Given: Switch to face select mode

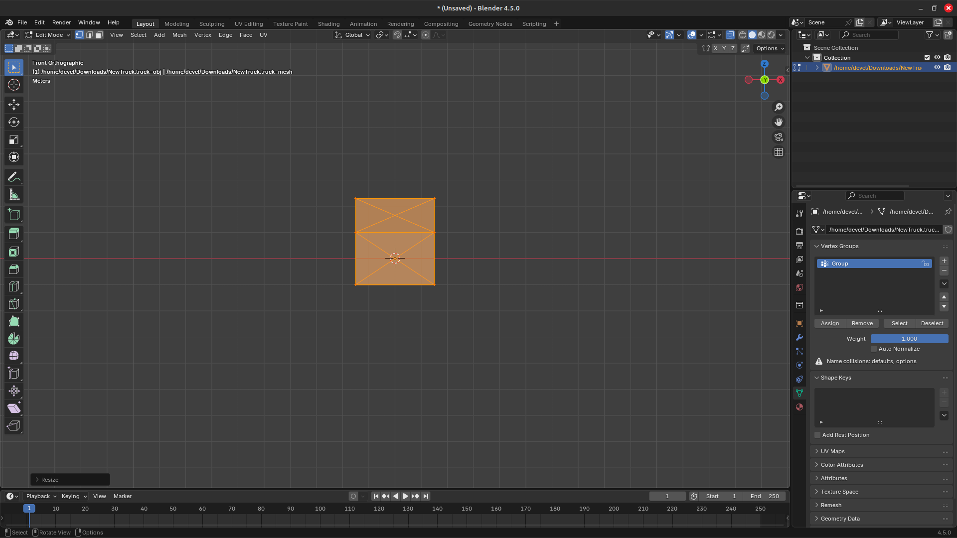Looking at the screenshot, I should click(99, 35).
